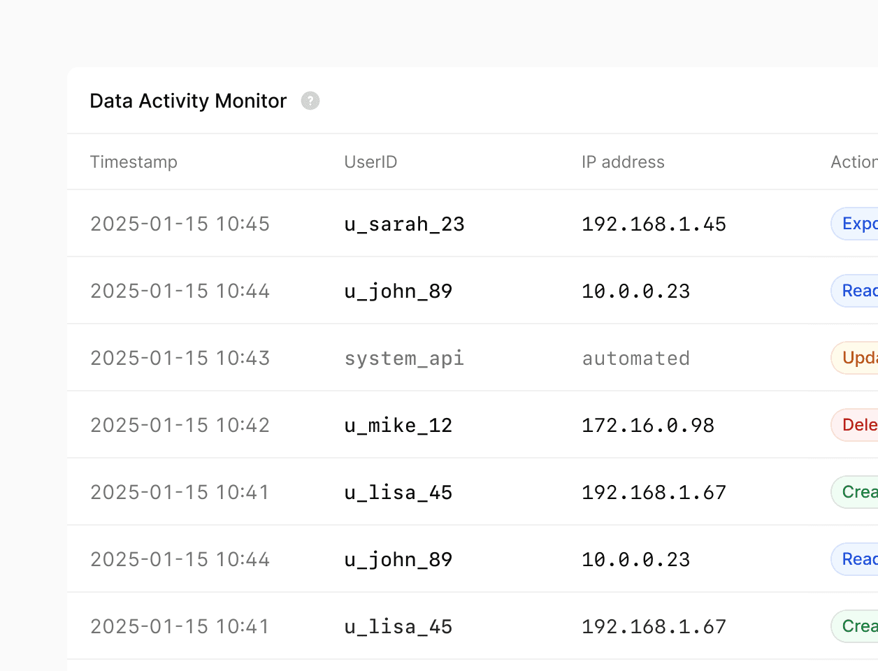Click the Export action badge for u_sarah_23
Screen dimensions: 878x671
(x=854, y=224)
